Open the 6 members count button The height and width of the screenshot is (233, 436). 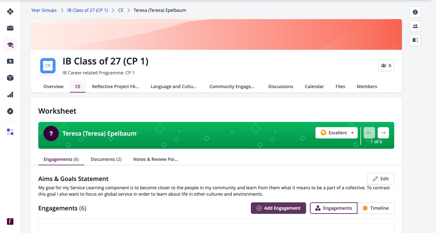386,65
